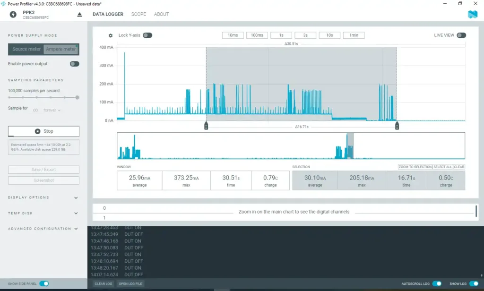Screen dimensions: 484x291
Task: Expand the Display Options section
Action: pos(76,198)
